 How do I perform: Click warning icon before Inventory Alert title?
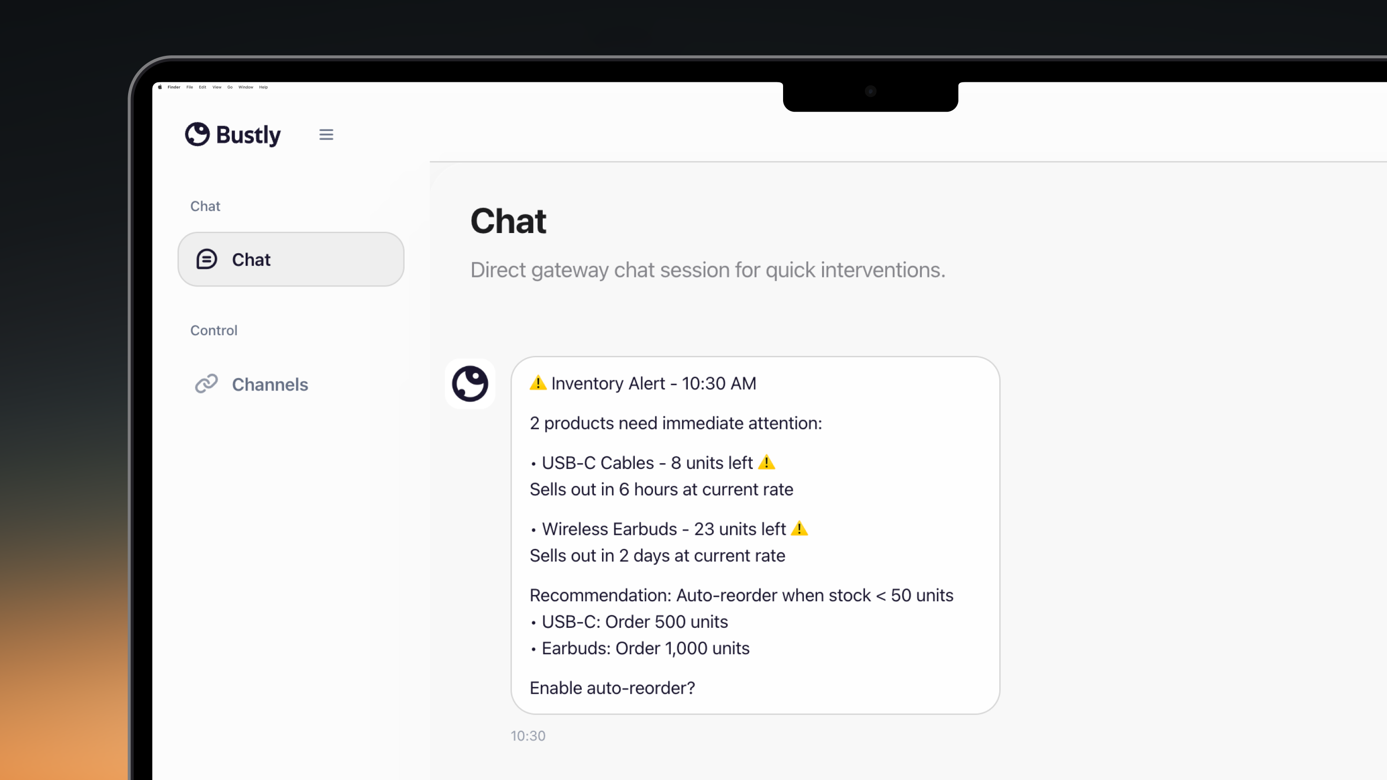[x=538, y=383]
